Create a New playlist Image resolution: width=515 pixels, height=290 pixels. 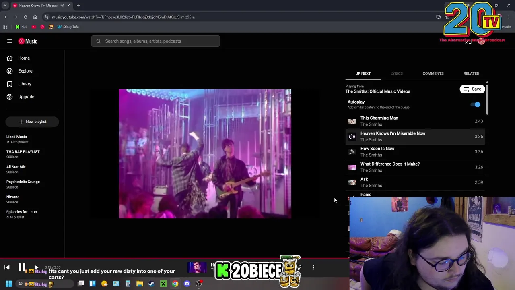32,122
